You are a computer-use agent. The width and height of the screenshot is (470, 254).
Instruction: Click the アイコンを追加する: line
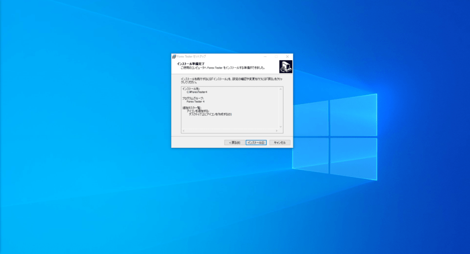[x=198, y=111]
